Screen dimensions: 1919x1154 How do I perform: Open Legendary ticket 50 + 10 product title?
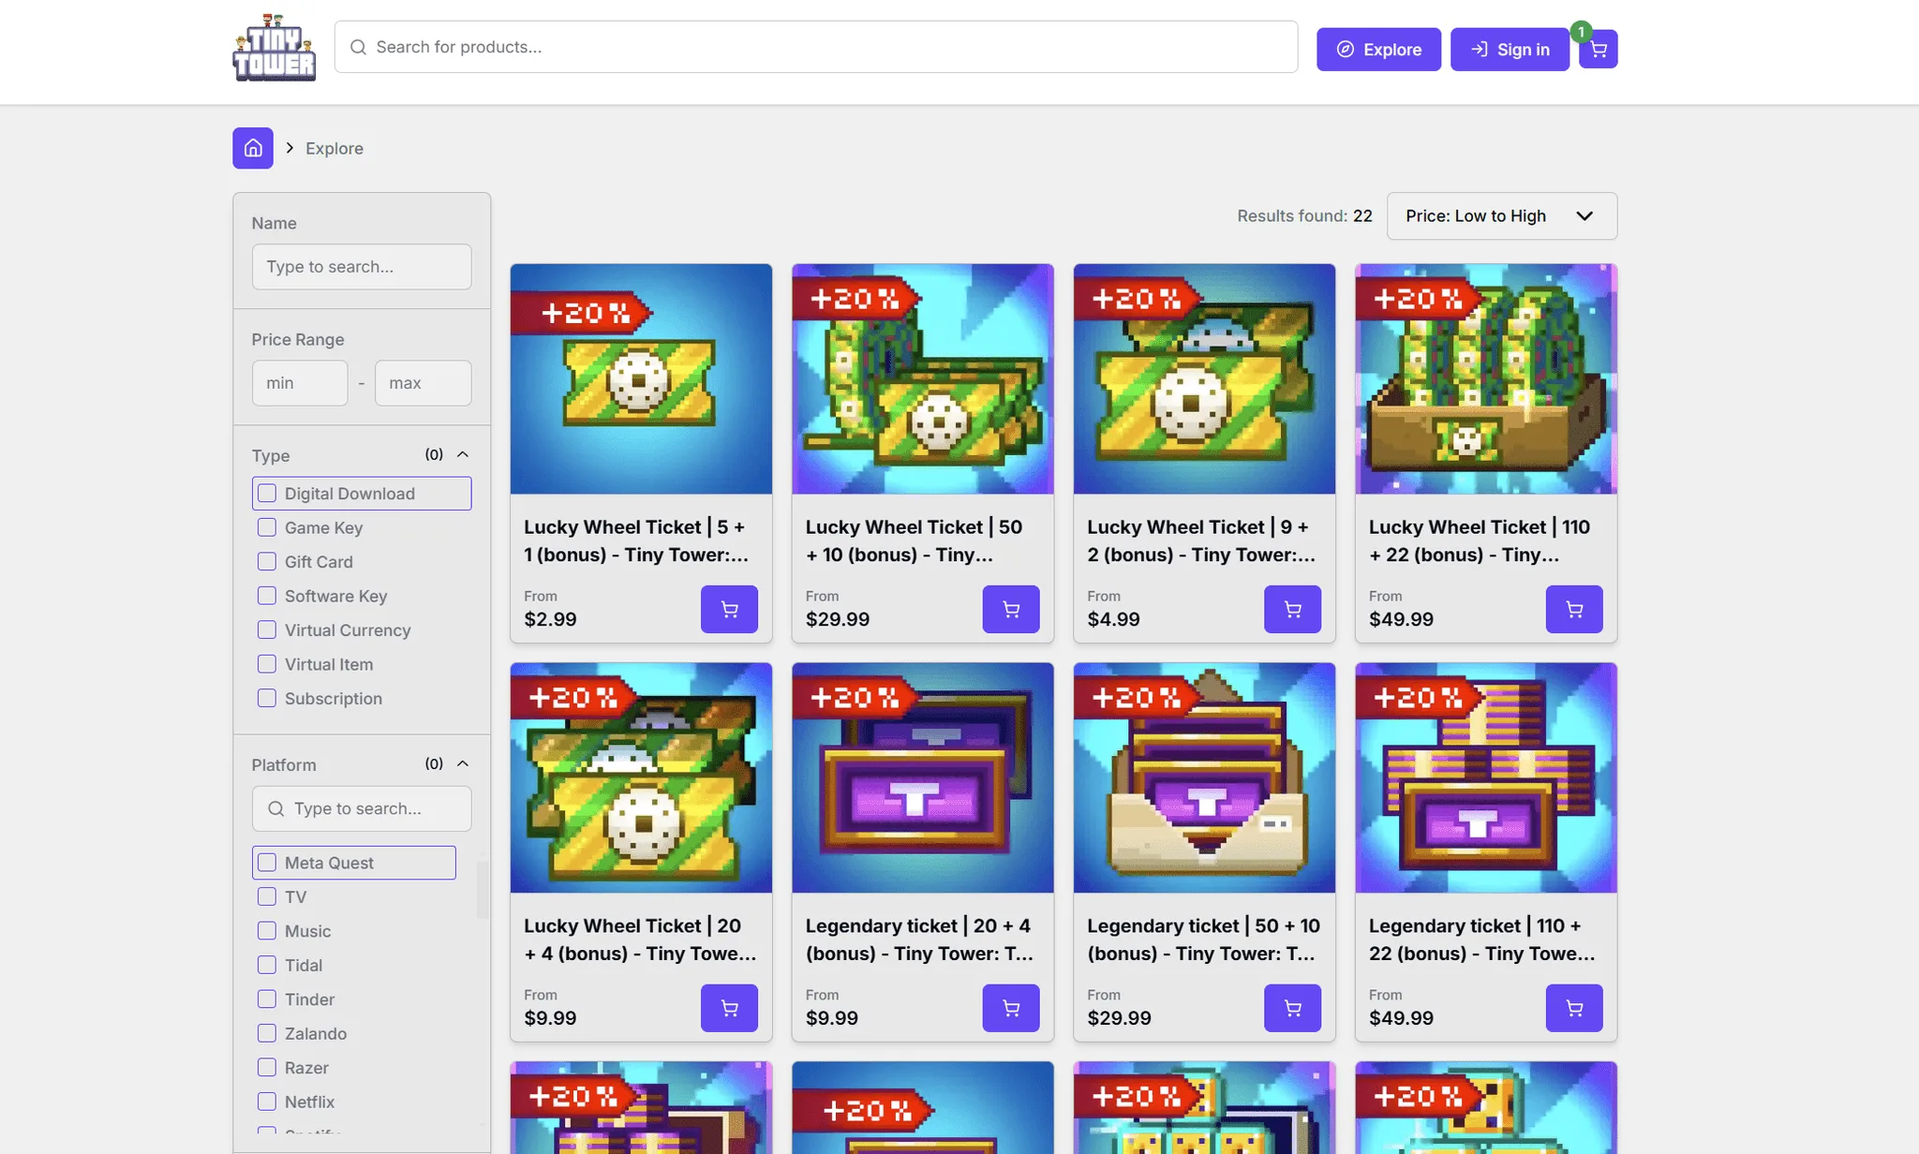tap(1204, 939)
